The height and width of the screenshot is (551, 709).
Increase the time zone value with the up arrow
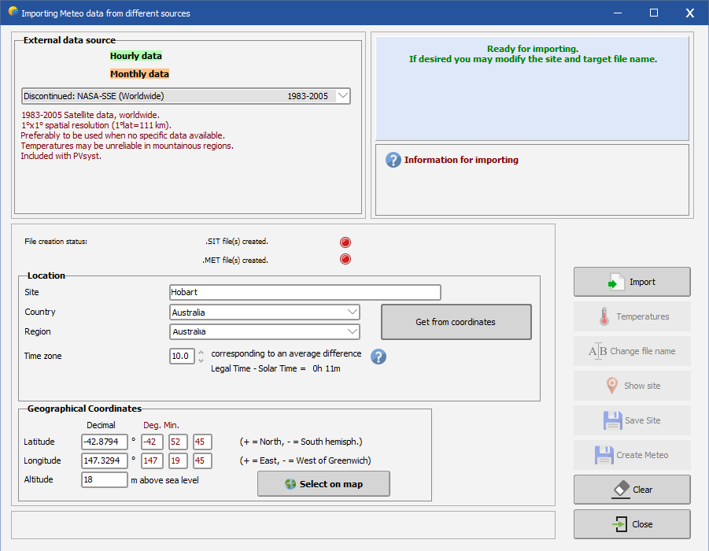pos(201,352)
